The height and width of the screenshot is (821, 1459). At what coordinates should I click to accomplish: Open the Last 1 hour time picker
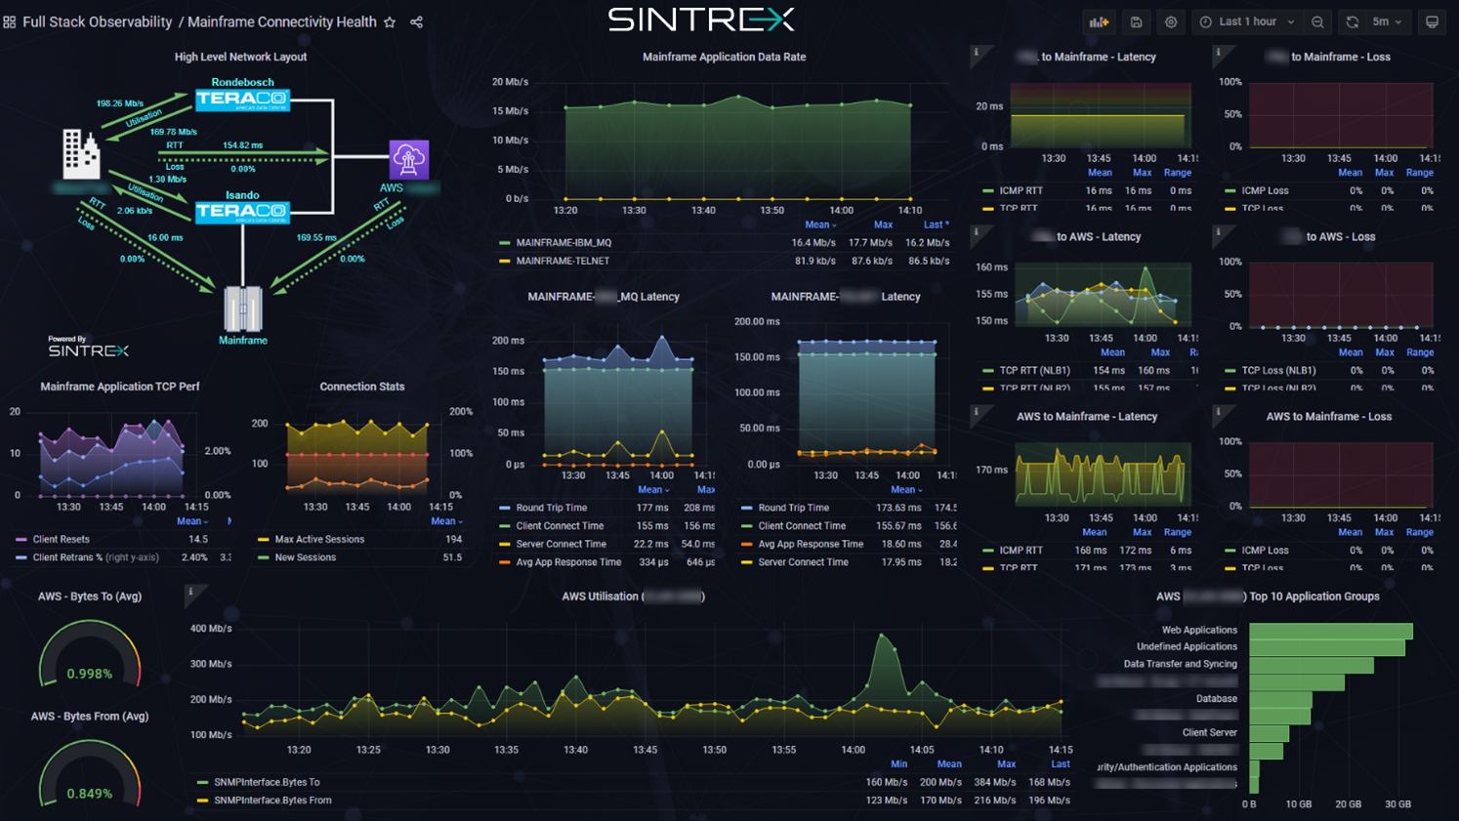point(1248,21)
